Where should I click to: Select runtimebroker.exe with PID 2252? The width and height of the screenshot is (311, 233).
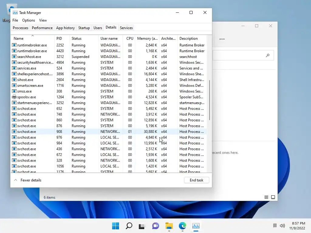coord(109,45)
